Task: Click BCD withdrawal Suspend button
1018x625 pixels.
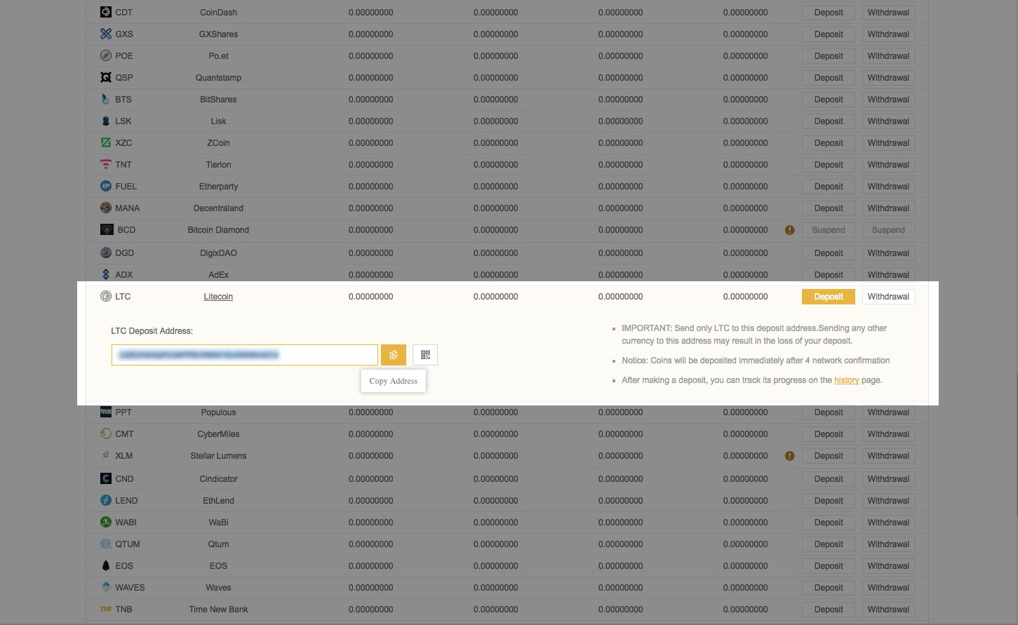Action: point(888,230)
